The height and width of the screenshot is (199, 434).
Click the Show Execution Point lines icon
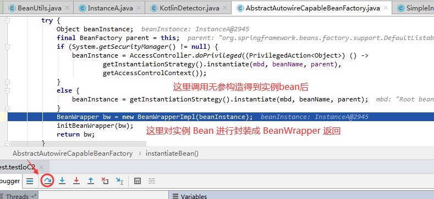click(x=30, y=181)
